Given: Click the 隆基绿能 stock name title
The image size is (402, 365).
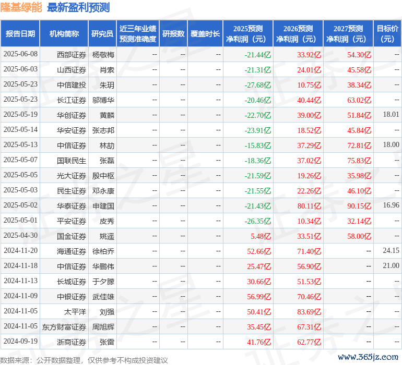Looking at the screenshot, I should point(21,7).
